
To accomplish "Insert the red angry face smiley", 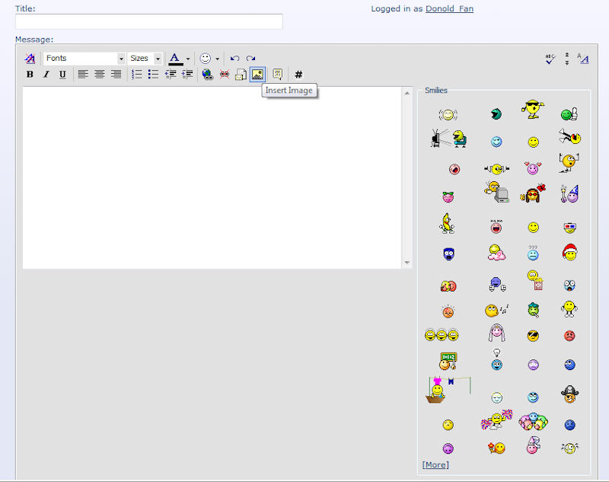I will tap(569, 335).
